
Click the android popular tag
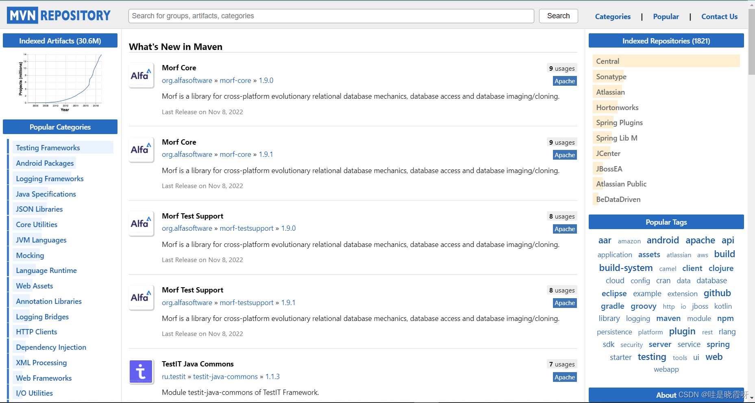click(663, 240)
